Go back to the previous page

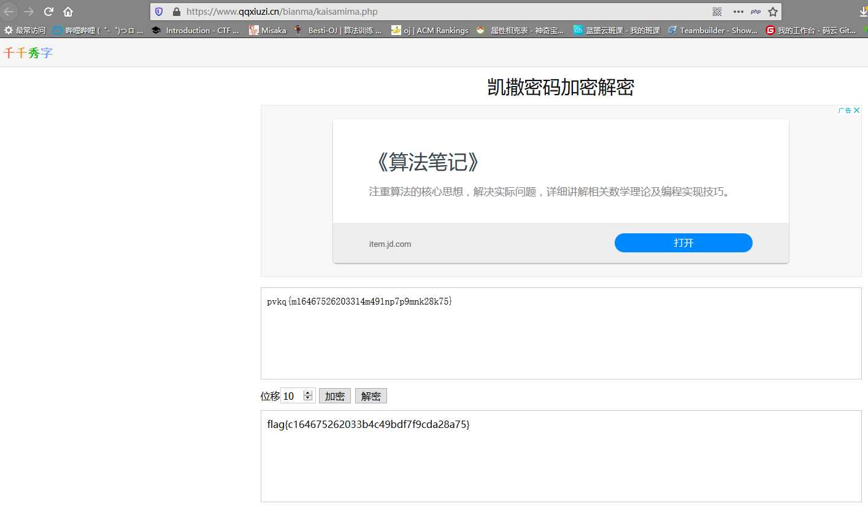point(9,11)
